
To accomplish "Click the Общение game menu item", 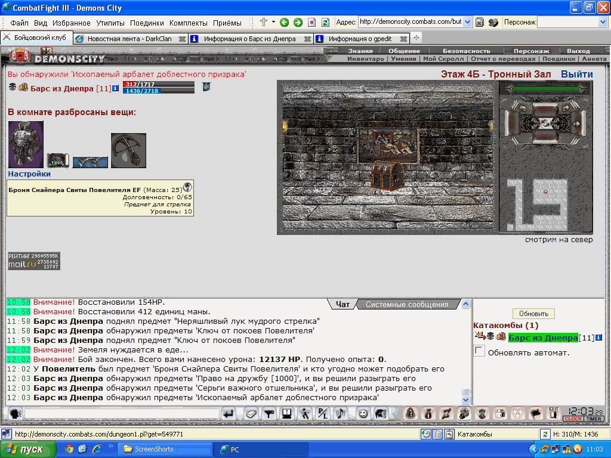I will click(x=404, y=51).
